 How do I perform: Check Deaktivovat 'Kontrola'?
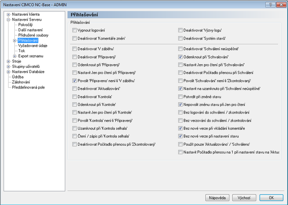(x=74, y=96)
